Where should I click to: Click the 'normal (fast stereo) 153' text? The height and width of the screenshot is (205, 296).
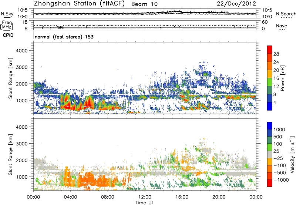tap(64, 37)
